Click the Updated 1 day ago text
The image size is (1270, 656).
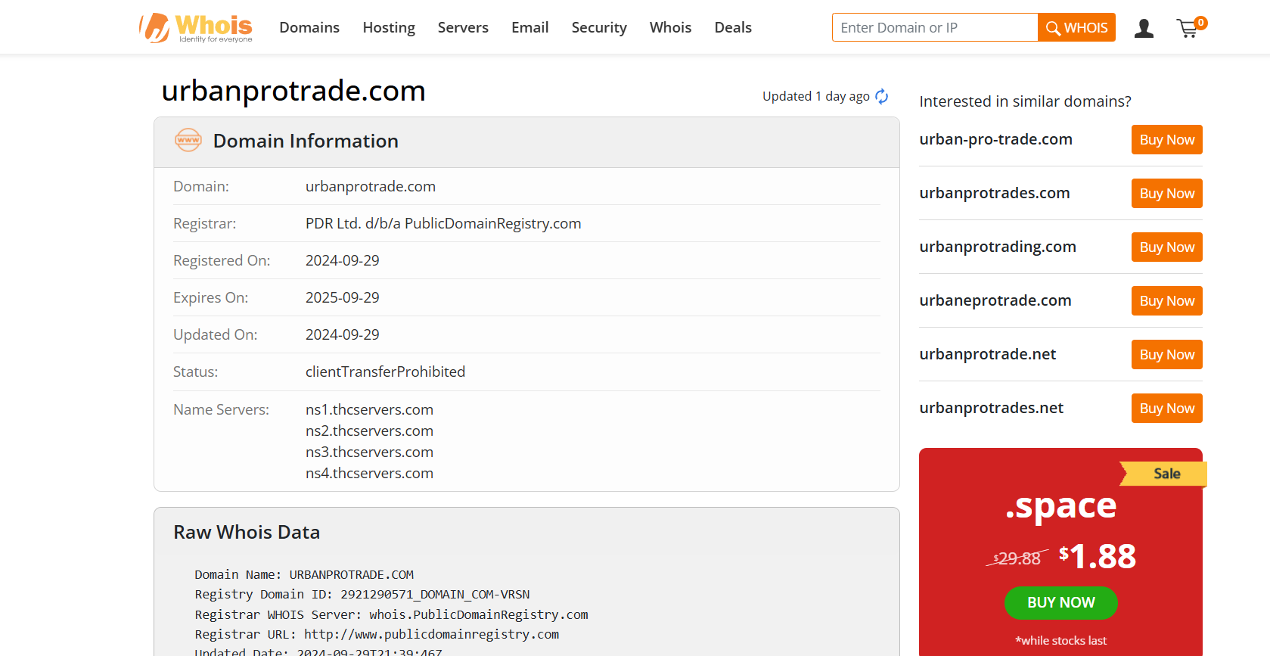[815, 96]
